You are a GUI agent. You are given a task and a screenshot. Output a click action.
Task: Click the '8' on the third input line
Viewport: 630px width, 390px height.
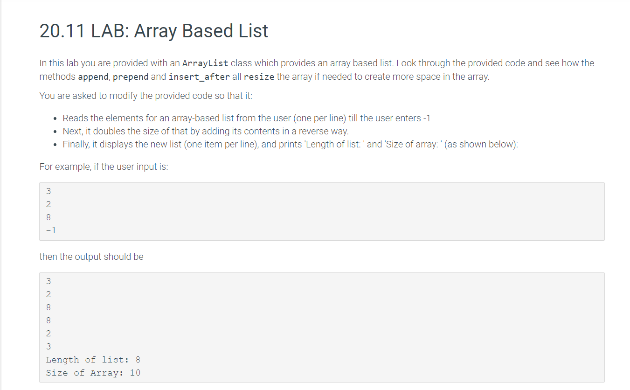(48, 217)
